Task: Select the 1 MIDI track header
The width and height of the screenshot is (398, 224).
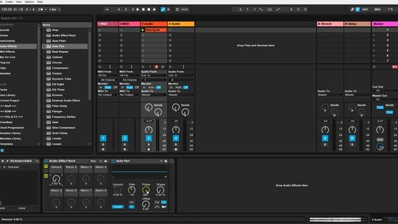Action: coord(108,24)
